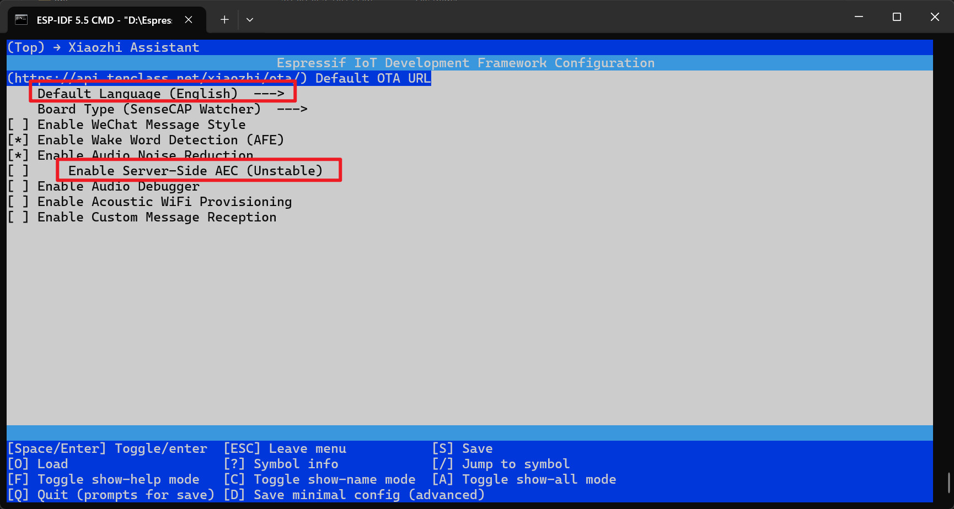Click the terminal scrollbar thumb
Image resolution: width=954 pixels, height=509 pixels.
click(x=949, y=483)
